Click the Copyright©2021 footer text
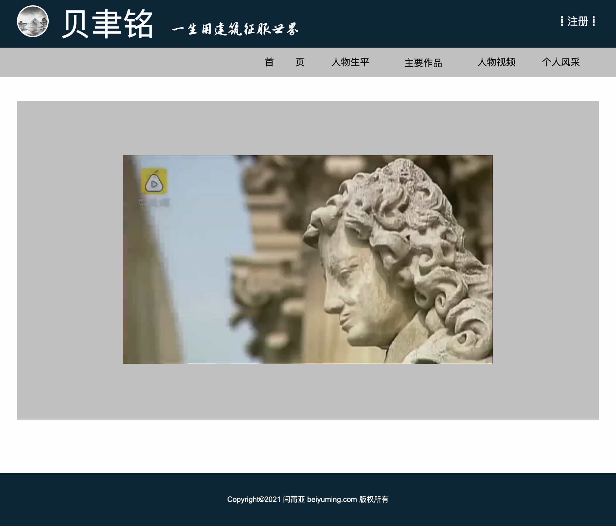Image resolution: width=616 pixels, height=526 pixels. 253,499
